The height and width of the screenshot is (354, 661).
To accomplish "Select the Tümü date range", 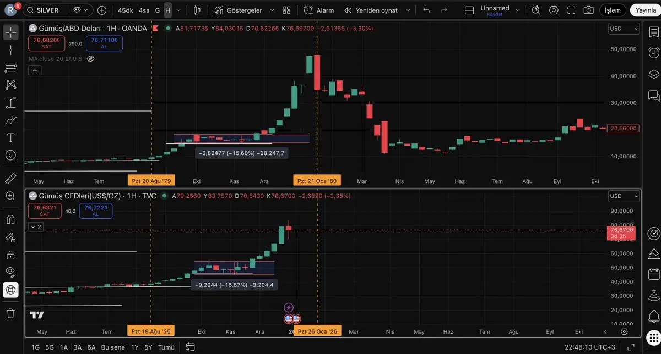I will (166, 347).
